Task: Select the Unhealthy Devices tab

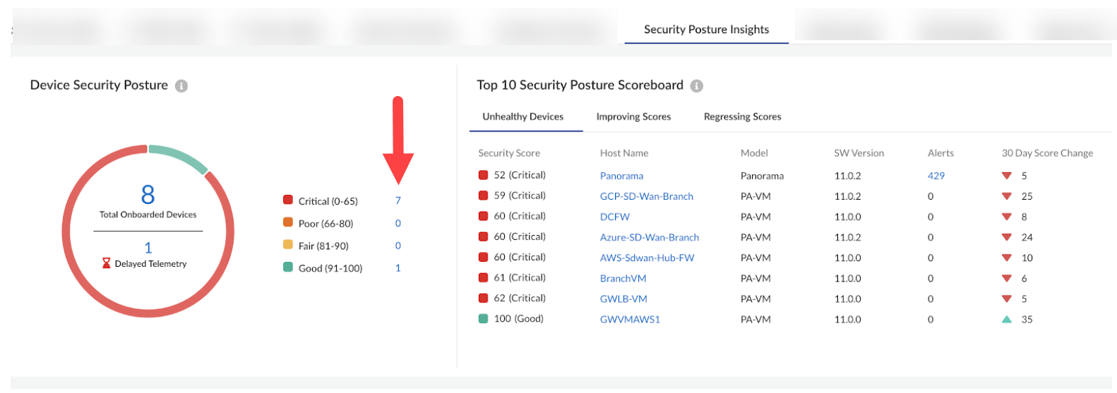Action: coord(522,117)
